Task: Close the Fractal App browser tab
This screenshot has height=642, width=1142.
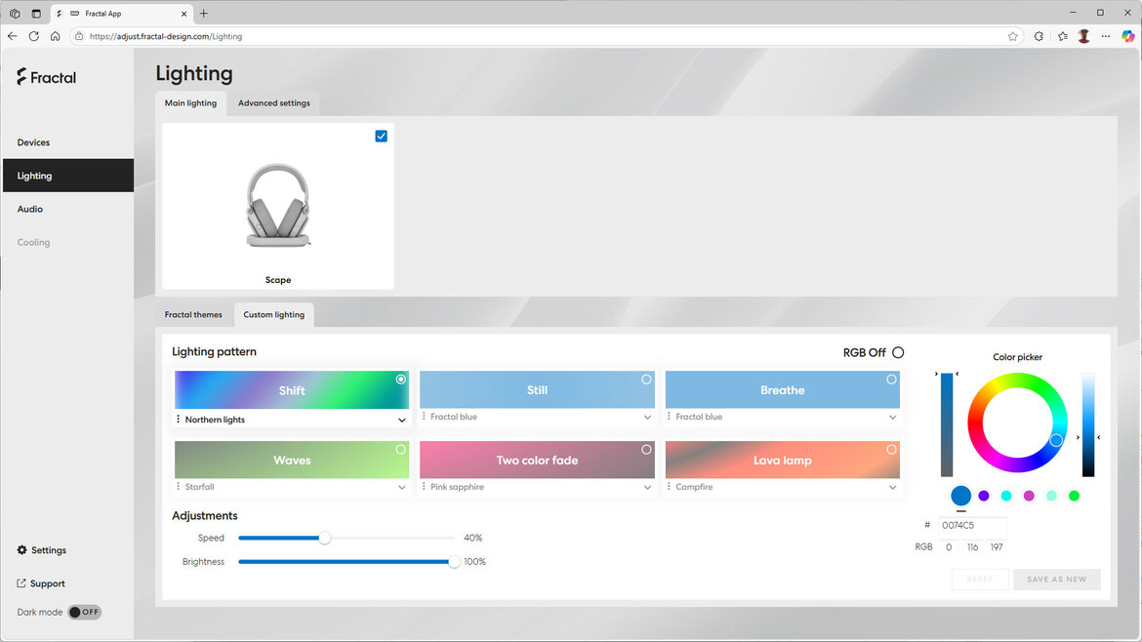Action: point(184,14)
